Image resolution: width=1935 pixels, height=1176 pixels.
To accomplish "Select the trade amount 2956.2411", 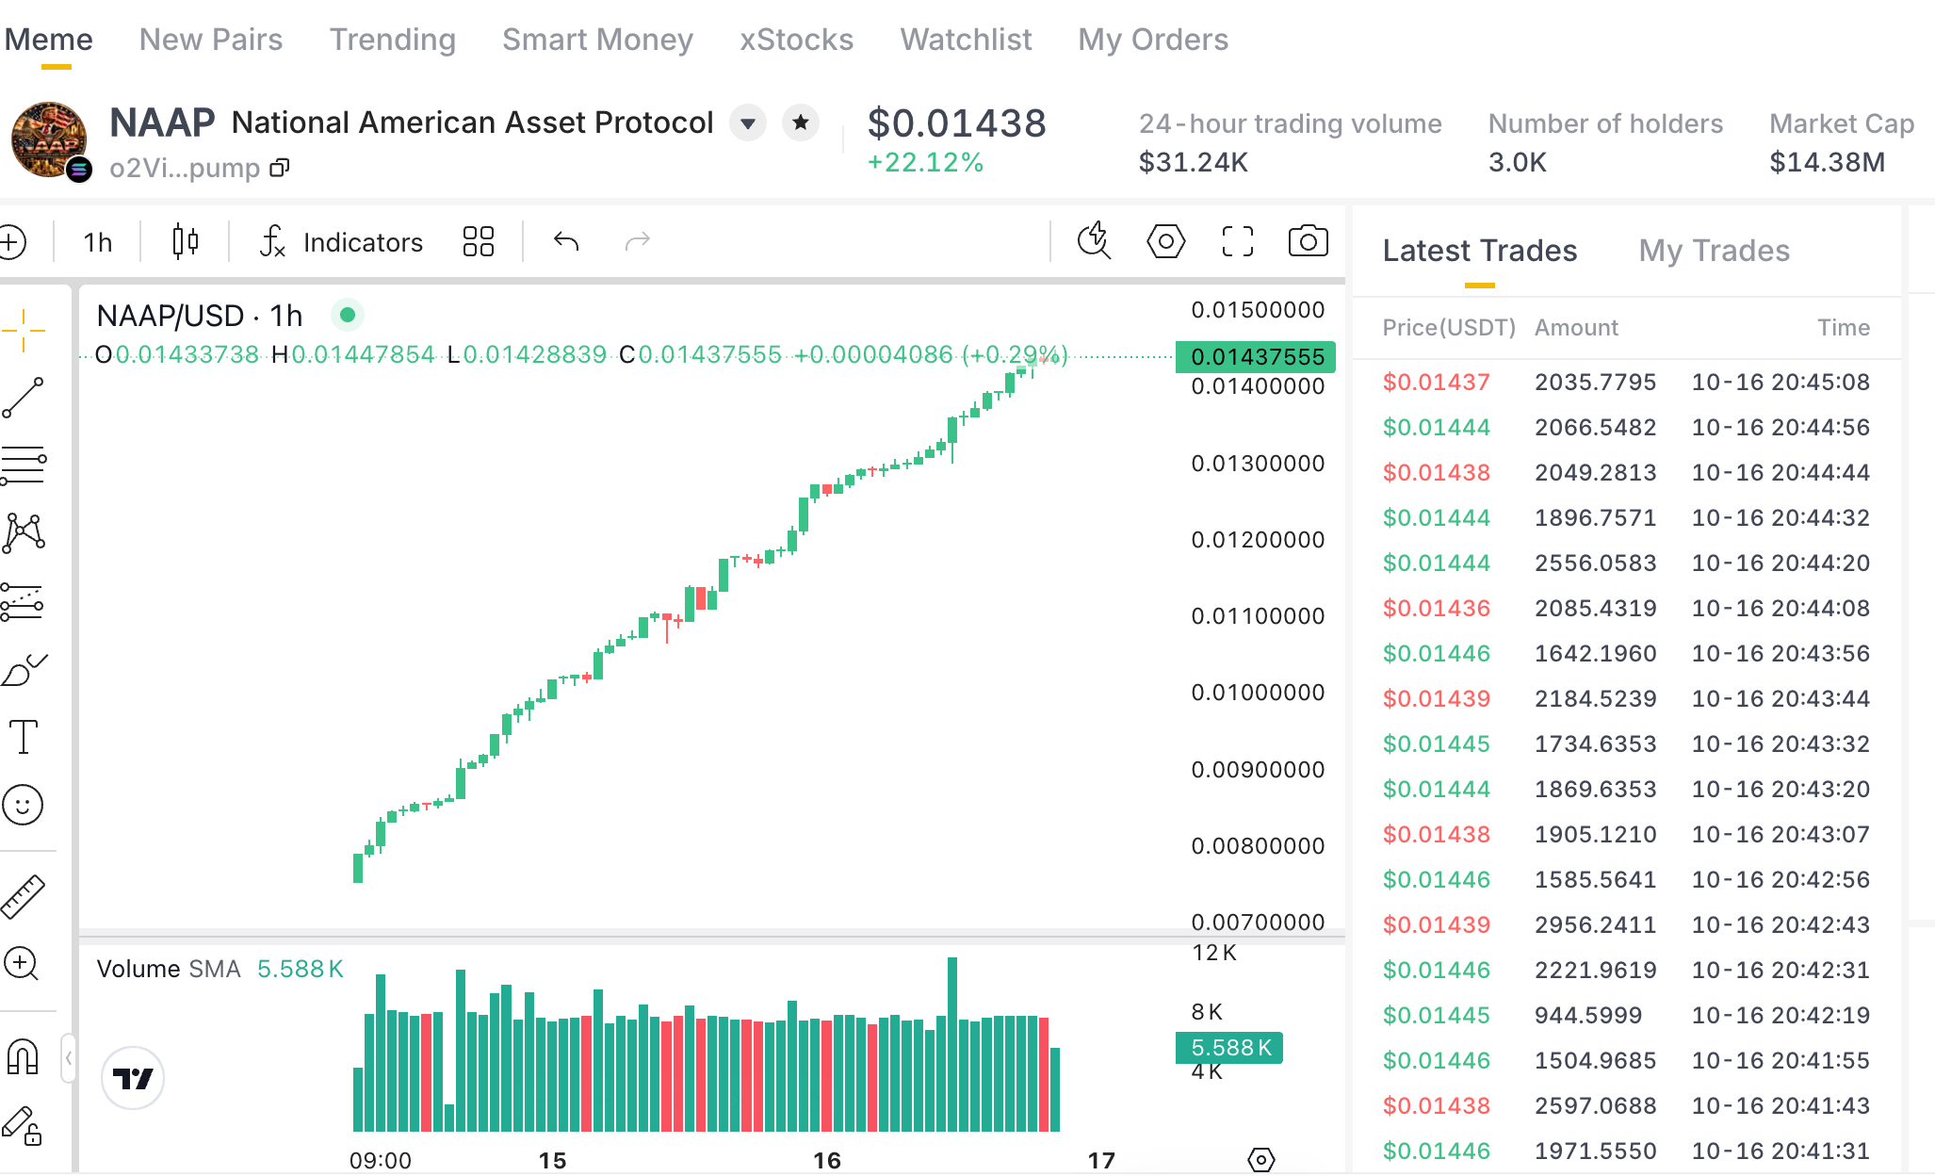I will click(x=1596, y=924).
